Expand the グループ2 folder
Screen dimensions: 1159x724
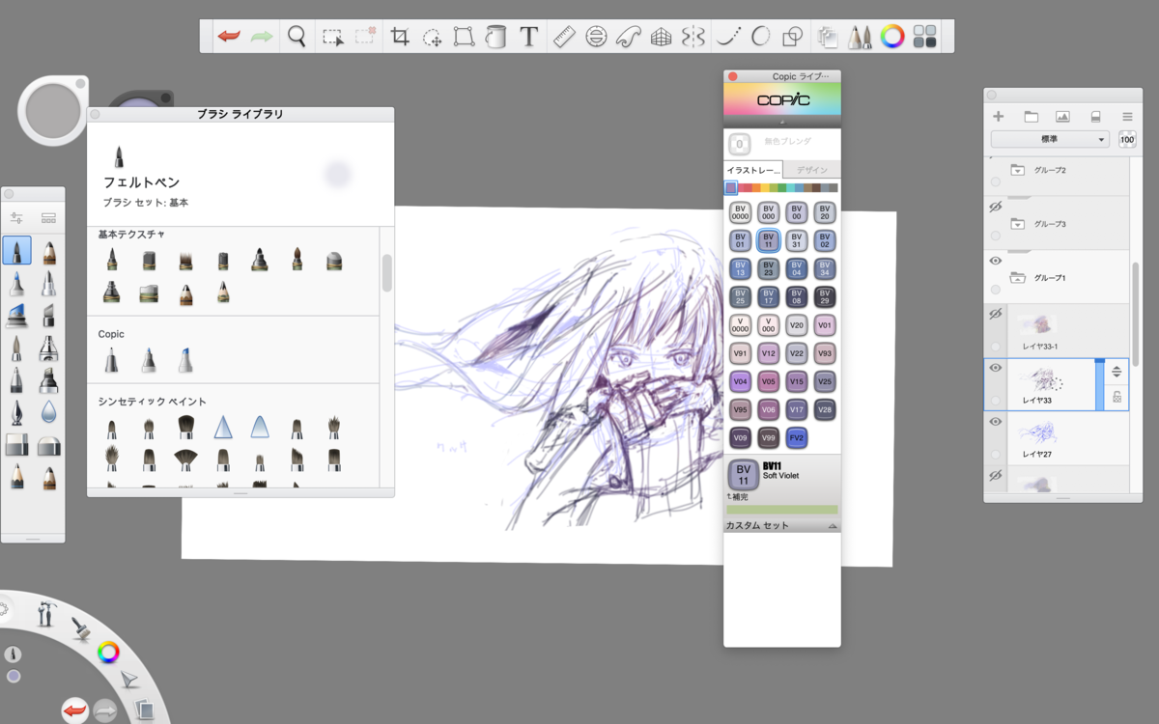tap(1017, 170)
